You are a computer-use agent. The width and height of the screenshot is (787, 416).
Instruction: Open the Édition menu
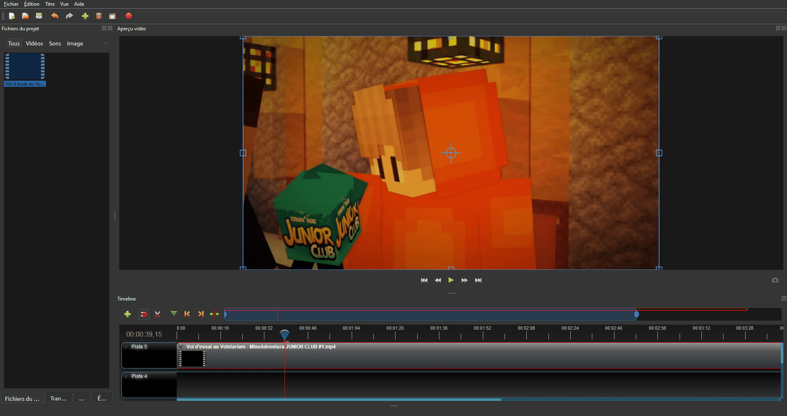(32, 4)
